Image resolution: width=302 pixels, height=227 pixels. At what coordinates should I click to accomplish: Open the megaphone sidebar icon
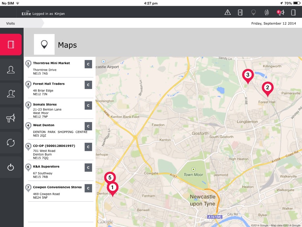pos(11,118)
